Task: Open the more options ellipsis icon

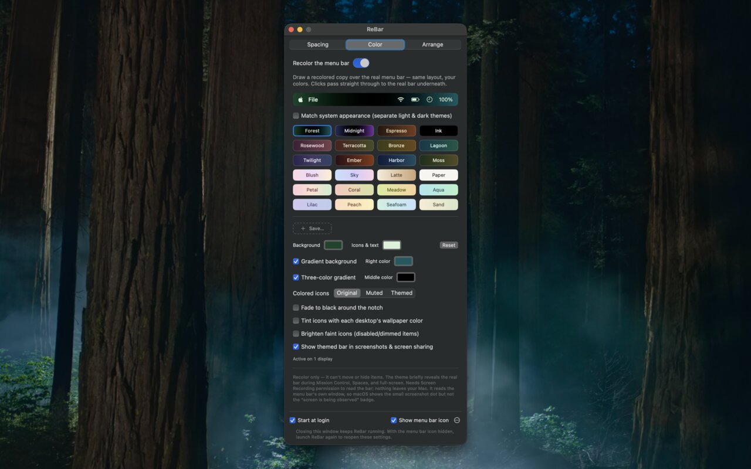Action: tap(457, 420)
